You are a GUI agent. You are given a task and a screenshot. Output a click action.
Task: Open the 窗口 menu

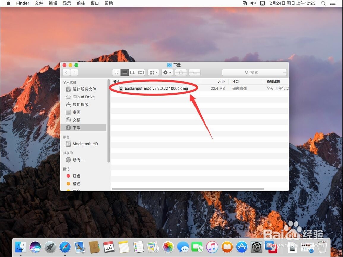coord(95,3)
